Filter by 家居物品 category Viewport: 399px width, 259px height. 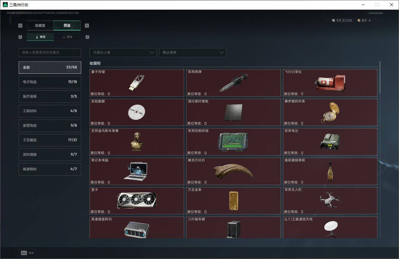point(50,125)
